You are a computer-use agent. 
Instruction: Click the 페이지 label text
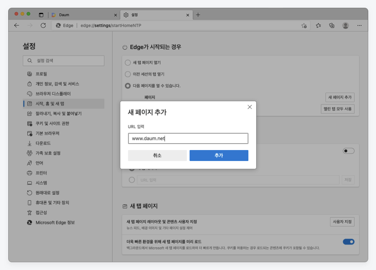(149, 97)
